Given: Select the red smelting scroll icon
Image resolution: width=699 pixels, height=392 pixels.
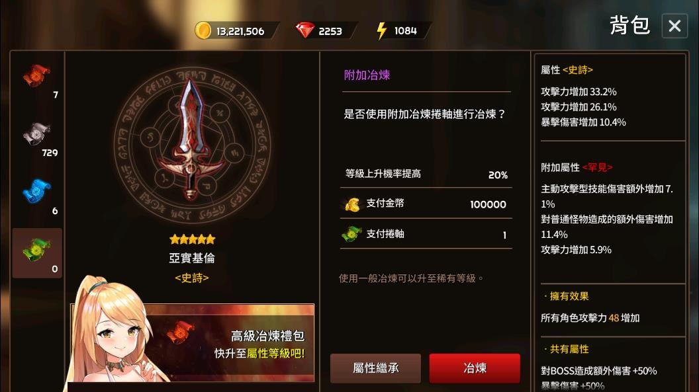Looking at the screenshot, I should (36, 75).
